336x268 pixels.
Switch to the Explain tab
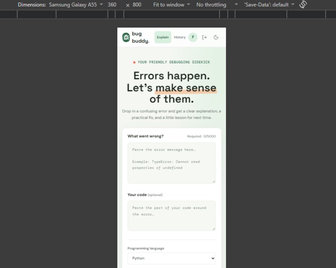pos(163,37)
